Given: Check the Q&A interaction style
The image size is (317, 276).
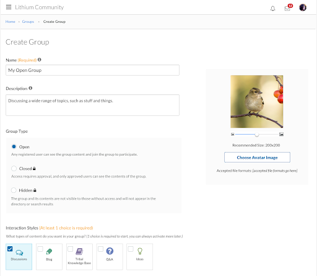Looking at the screenshot, I should [100, 249].
